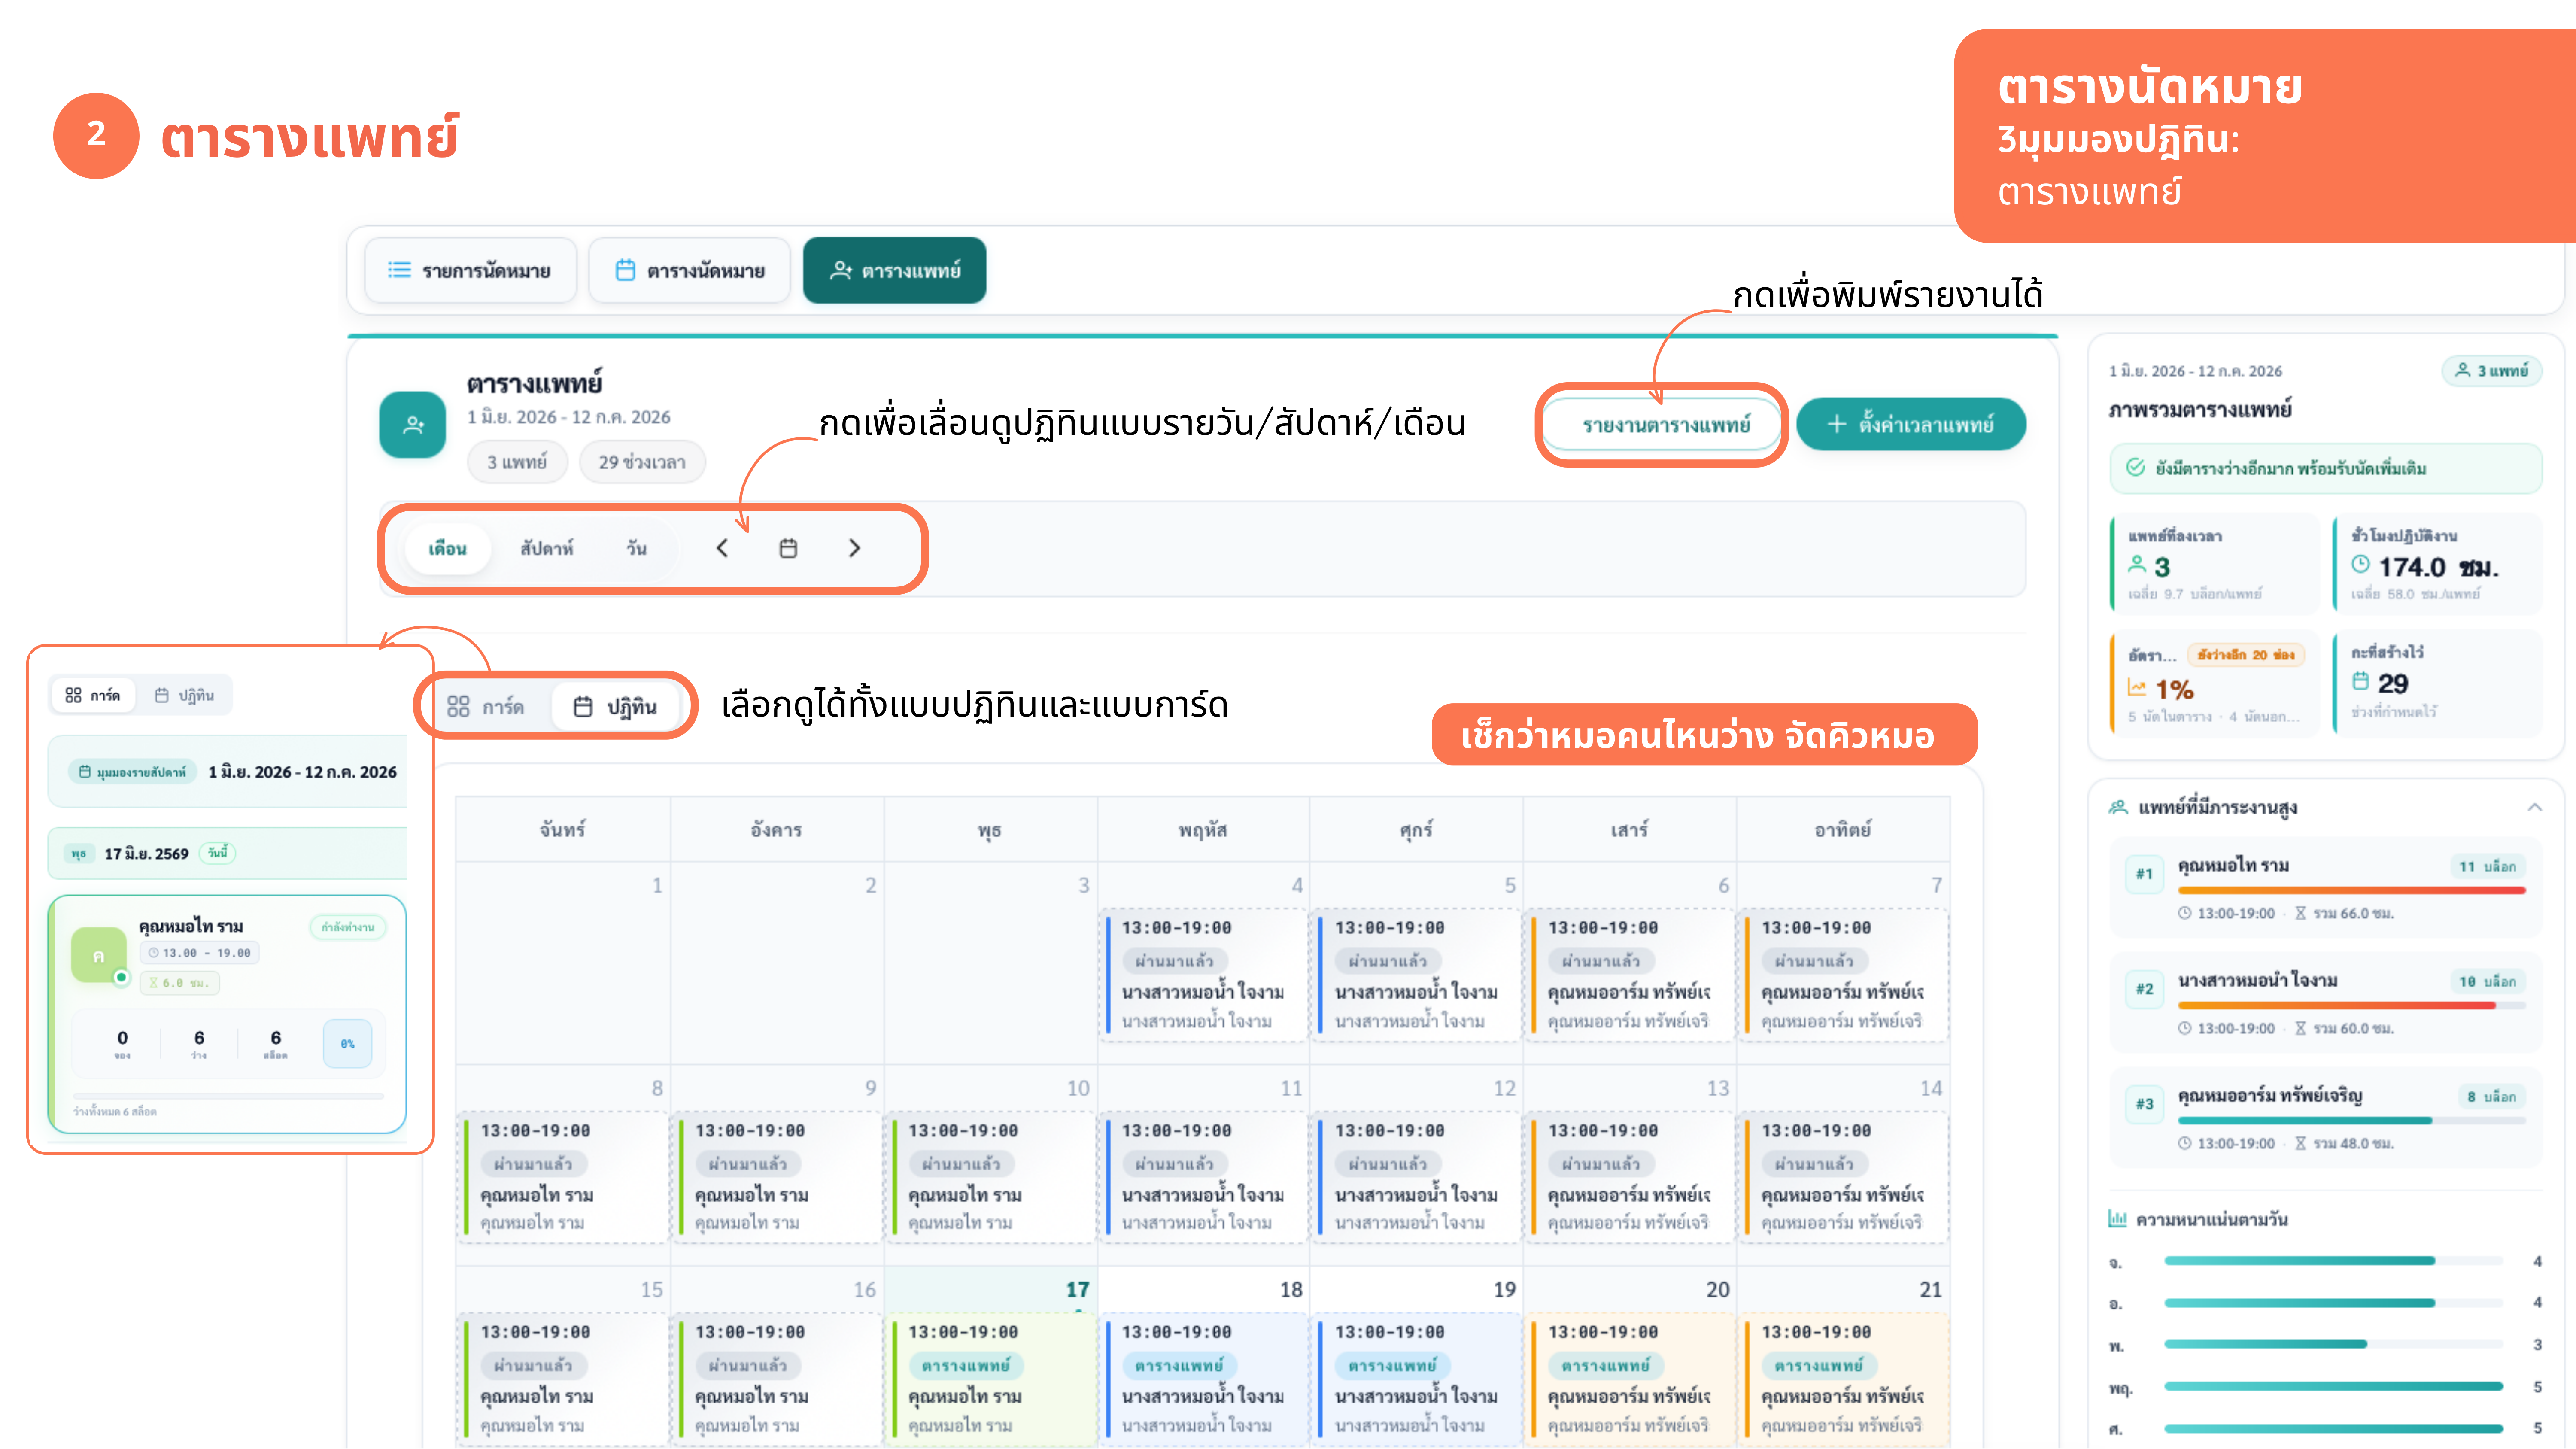
Task: Open the day 7 schedule entry
Action: [1844, 974]
